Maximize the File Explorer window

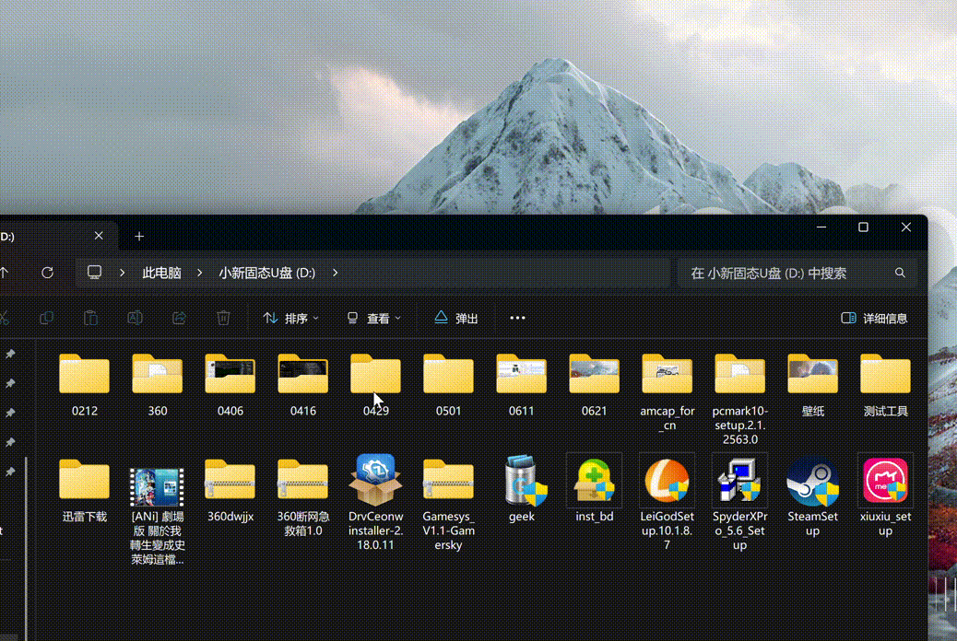pos(863,227)
